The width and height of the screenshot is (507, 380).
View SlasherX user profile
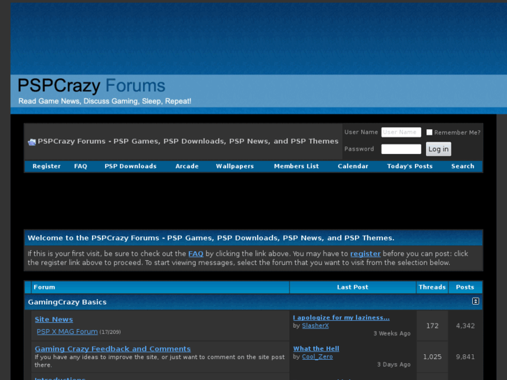pyautogui.click(x=315, y=326)
